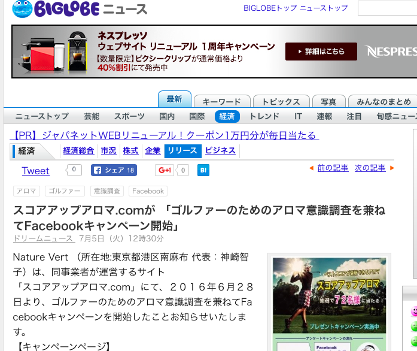Click the left arrow beside 前の記事

[311, 168]
